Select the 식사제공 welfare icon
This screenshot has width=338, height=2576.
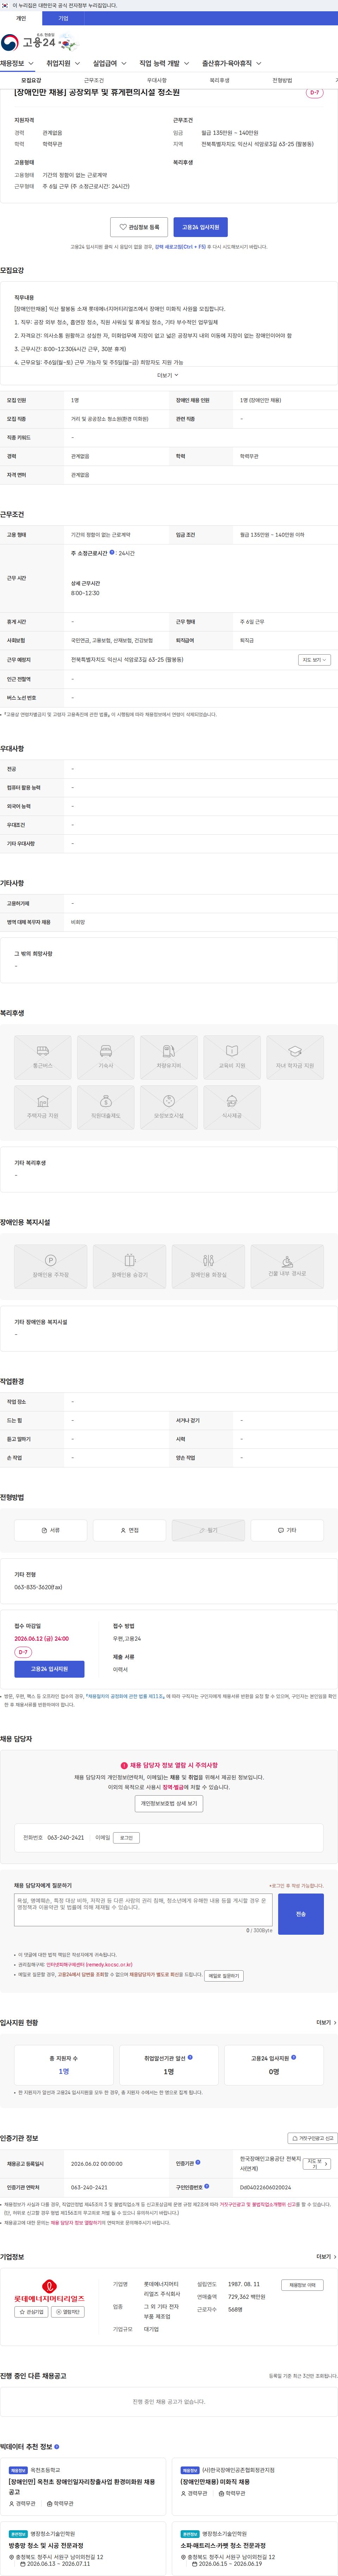[x=232, y=1107]
